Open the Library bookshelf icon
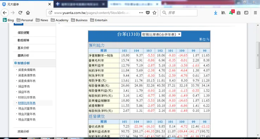 coord(223,13)
